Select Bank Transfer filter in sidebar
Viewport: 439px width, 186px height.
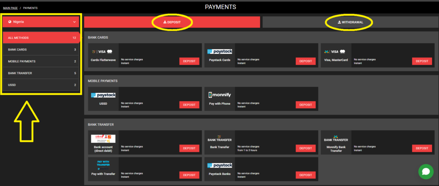(x=41, y=73)
